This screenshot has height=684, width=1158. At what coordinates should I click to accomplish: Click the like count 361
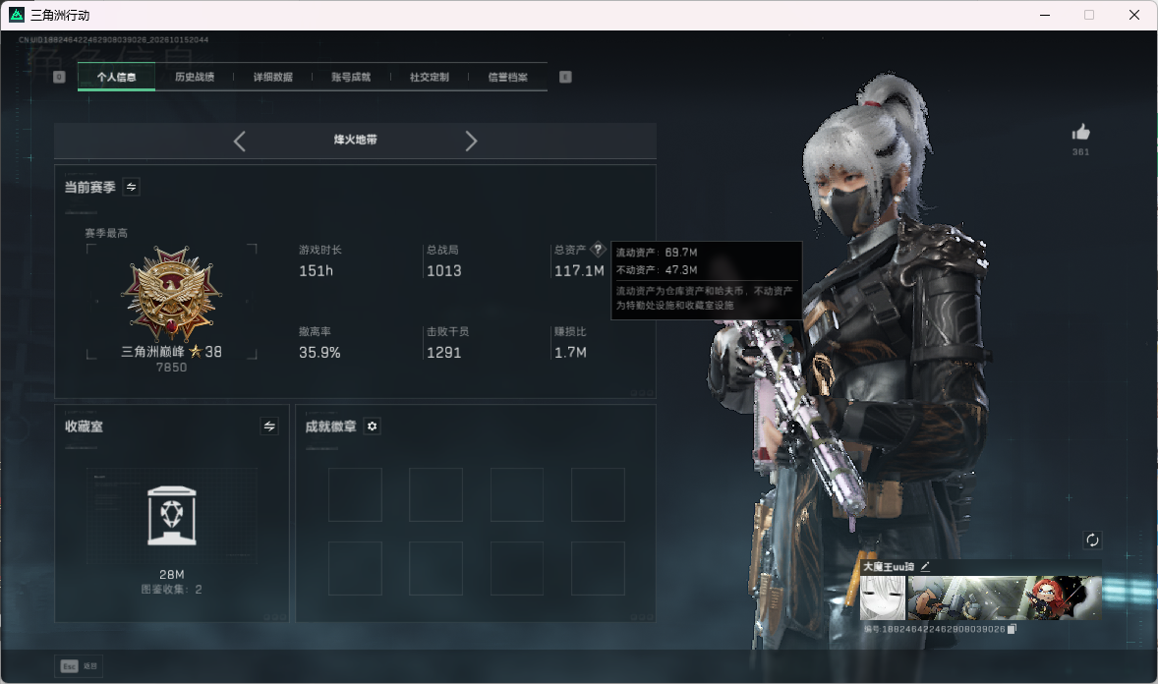1080,152
